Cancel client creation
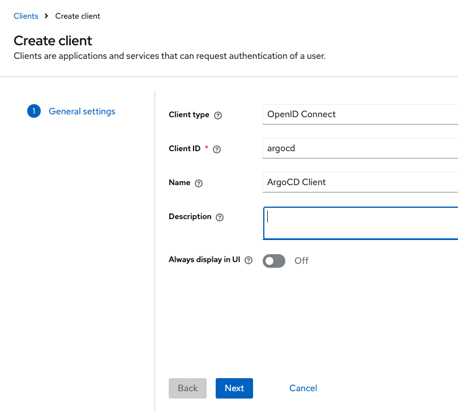This screenshot has height=411, width=458. tap(303, 388)
